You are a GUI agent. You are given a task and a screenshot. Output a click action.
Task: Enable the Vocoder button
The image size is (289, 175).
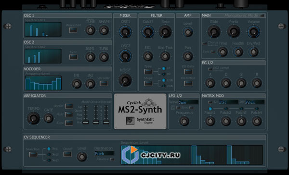(104, 83)
